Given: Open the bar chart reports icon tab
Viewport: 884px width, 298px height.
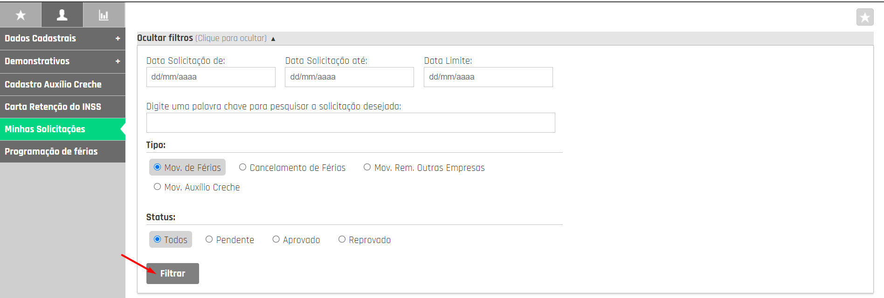Looking at the screenshot, I should (104, 15).
